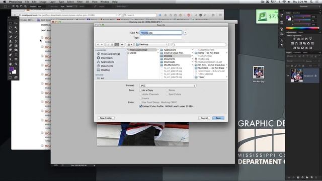Select the Rectangular Marquee tool in the toolbox
The image size is (322, 181).
pyautogui.click(x=11, y=23)
